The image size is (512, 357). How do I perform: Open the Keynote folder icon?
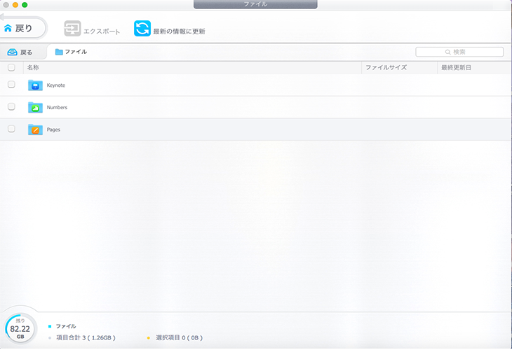click(x=35, y=85)
